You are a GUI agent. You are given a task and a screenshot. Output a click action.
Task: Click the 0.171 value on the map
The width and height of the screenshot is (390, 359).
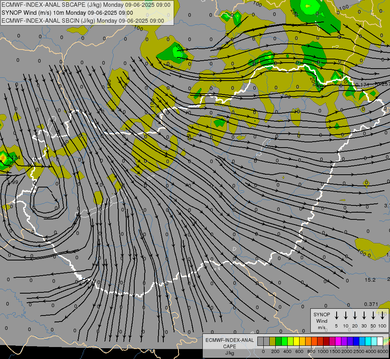click(x=362, y=85)
